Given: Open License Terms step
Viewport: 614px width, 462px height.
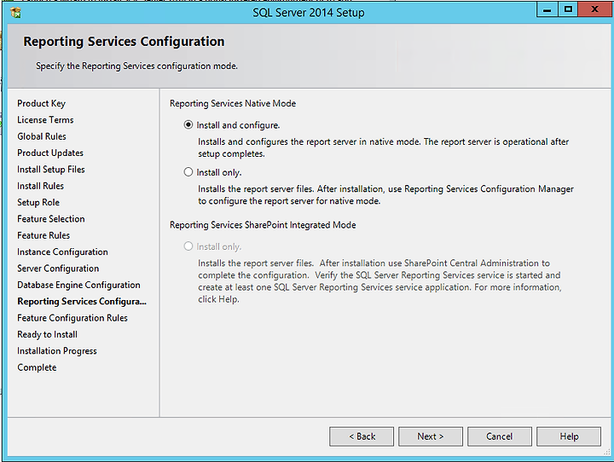Looking at the screenshot, I should click(45, 120).
